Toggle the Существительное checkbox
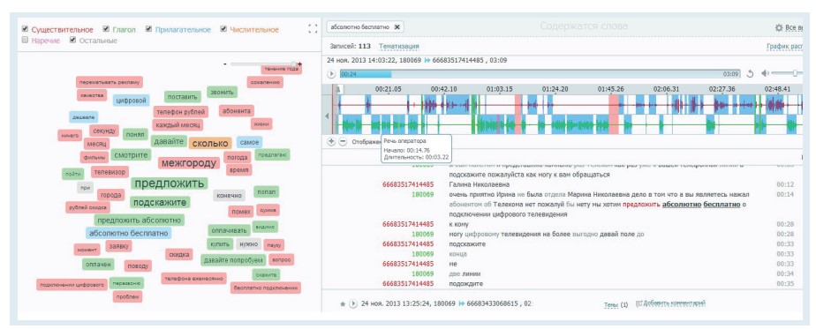This screenshot has width=816, height=329. click(x=25, y=29)
